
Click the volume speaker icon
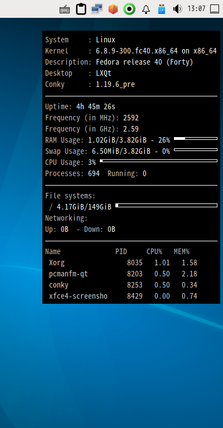pos(178,9)
